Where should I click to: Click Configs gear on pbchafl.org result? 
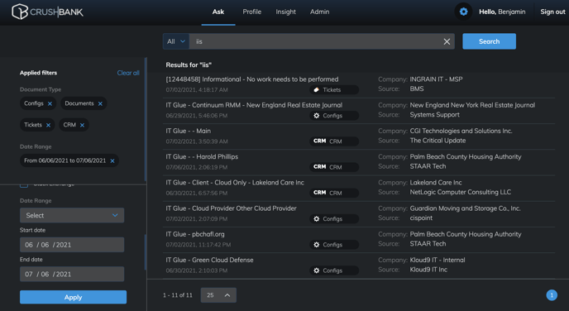coord(316,245)
